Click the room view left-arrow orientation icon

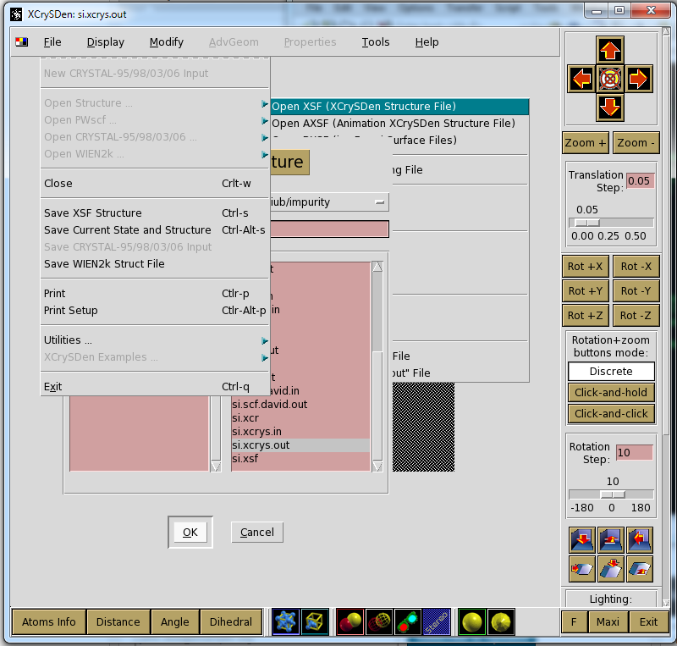click(x=640, y=539)
